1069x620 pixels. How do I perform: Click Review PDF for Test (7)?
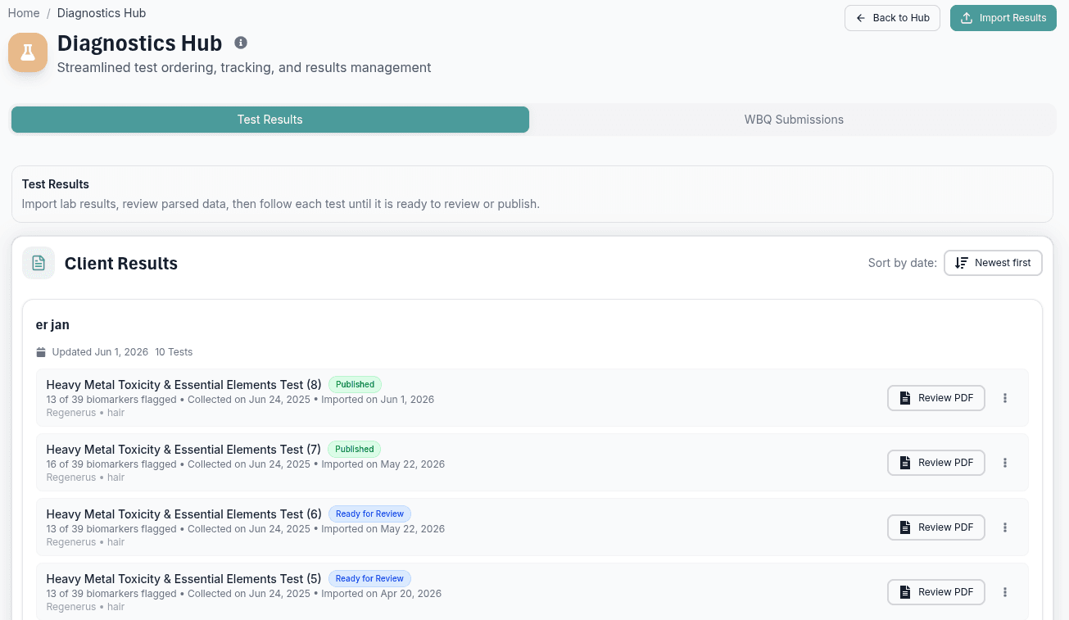tap(936, 463)
